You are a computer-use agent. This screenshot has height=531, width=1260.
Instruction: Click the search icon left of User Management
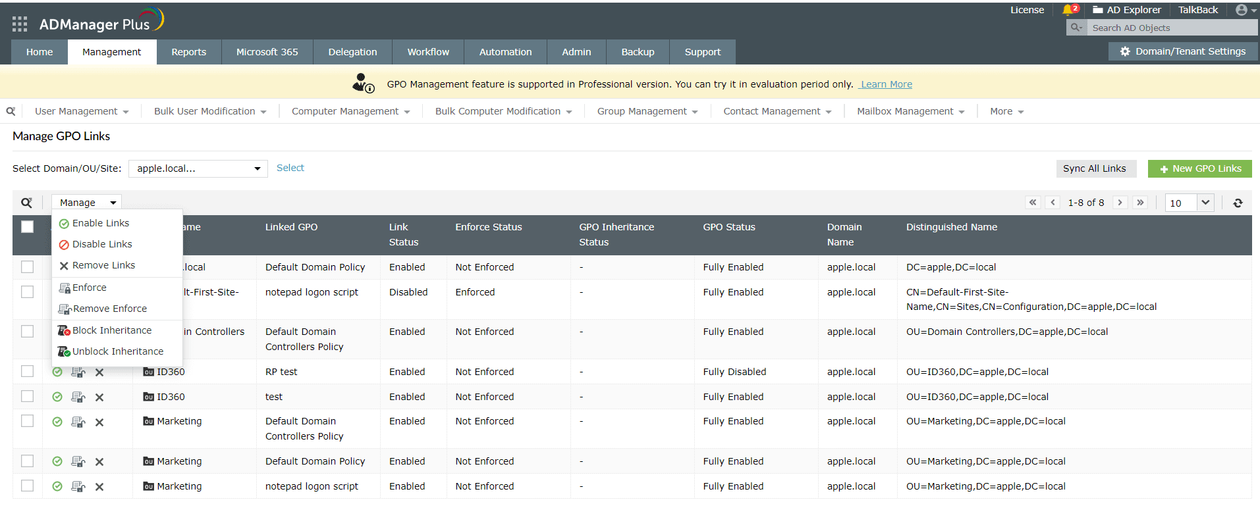point(11,111)
